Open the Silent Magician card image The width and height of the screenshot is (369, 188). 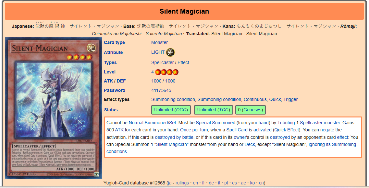(x=54, y=108)
